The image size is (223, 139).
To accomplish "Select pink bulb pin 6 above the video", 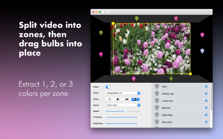I will (176, 18).
